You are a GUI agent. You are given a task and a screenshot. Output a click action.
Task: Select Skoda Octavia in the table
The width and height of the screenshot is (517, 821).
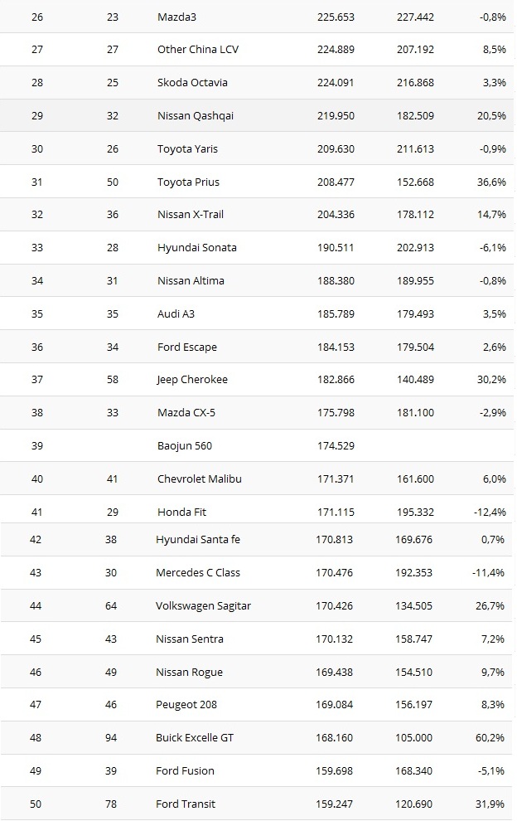coord(192,82)
